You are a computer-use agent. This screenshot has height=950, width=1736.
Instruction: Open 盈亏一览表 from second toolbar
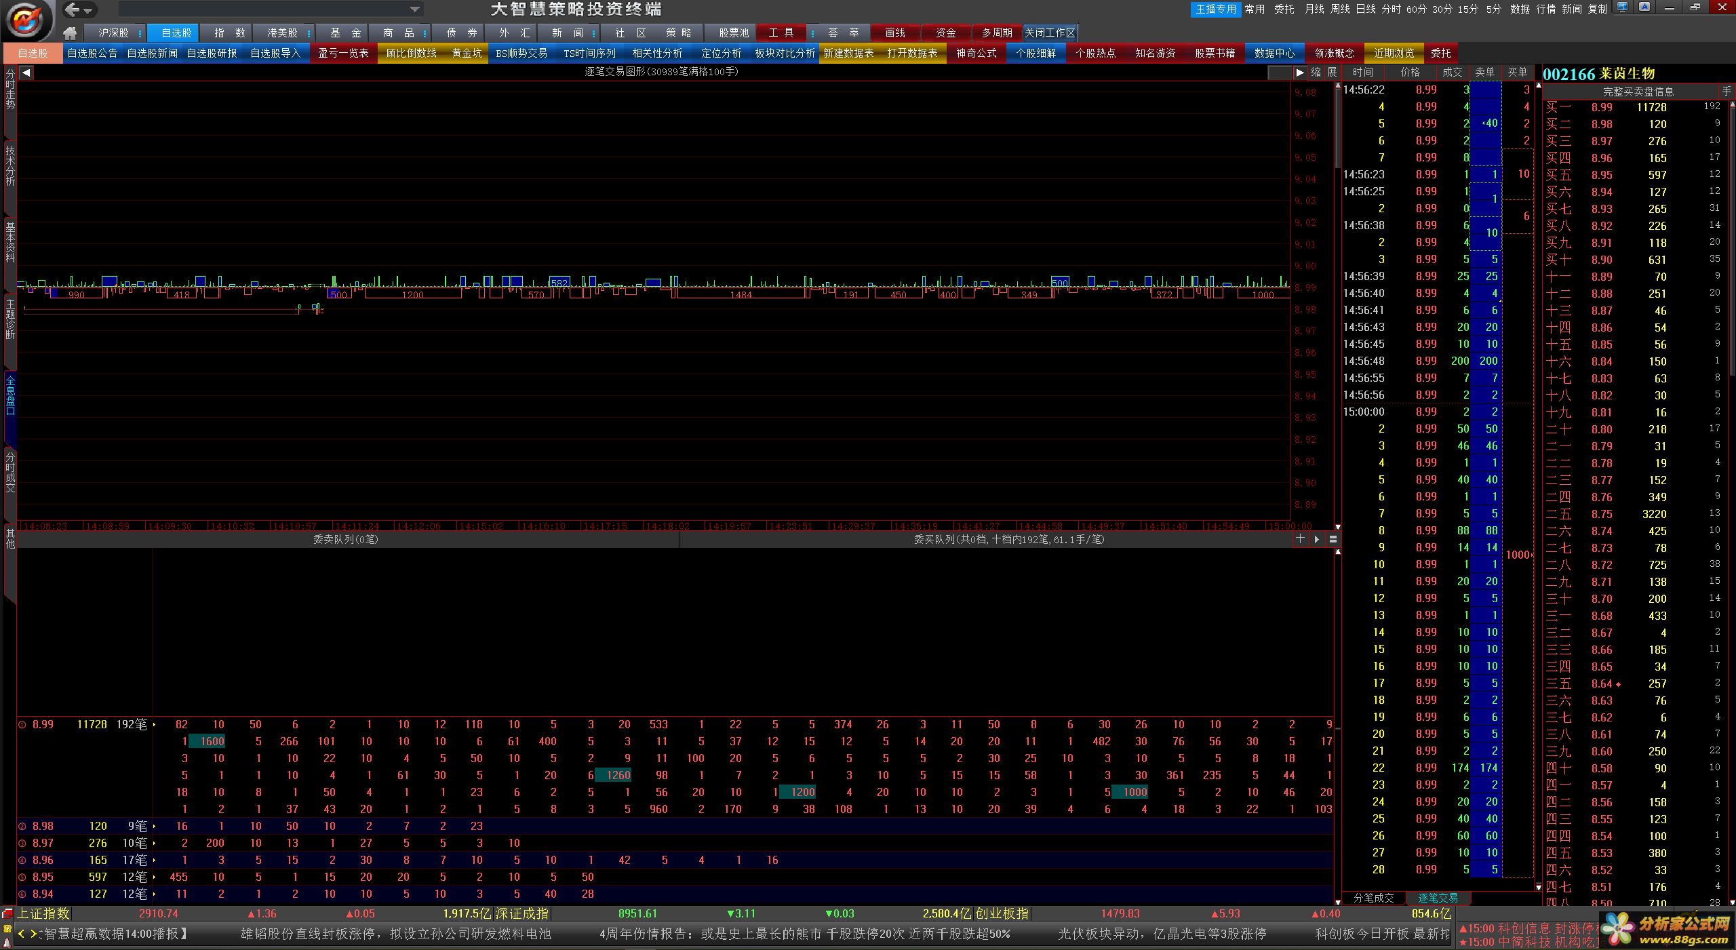[343, 54]
